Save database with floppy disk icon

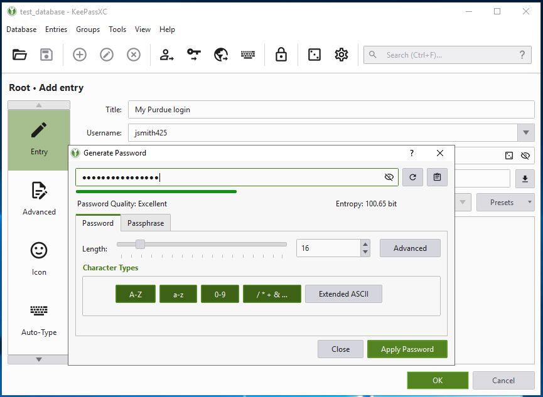[x=46, y=55]
